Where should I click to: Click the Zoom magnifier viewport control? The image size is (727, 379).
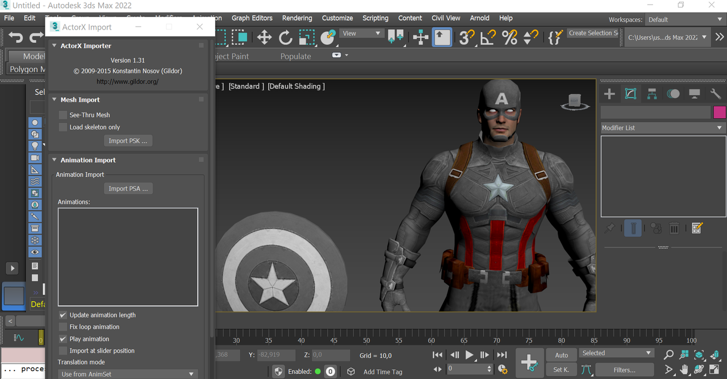coord(669,355)
